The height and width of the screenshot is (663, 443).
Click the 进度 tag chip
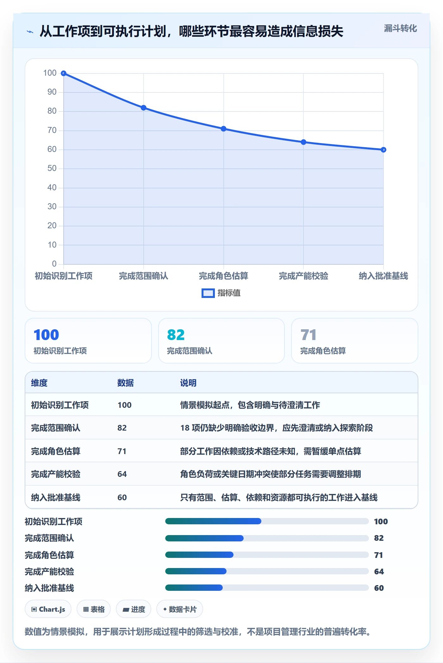pos(134,609)
